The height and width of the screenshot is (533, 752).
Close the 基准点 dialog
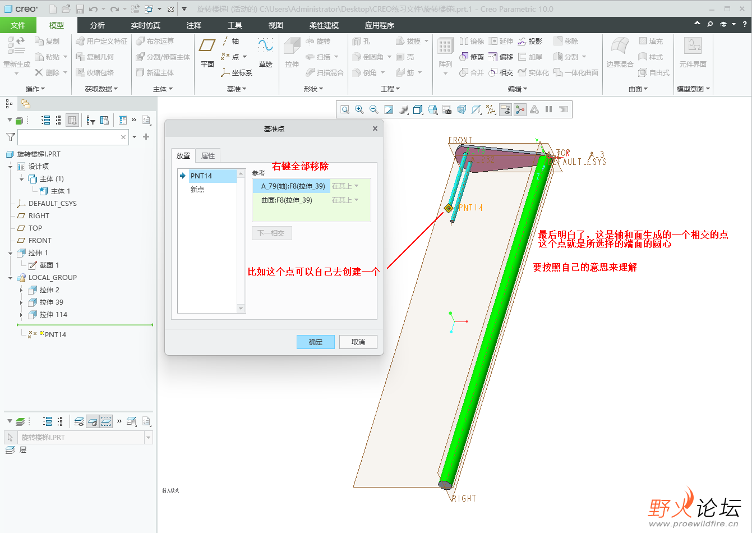[x=375, y=128]
